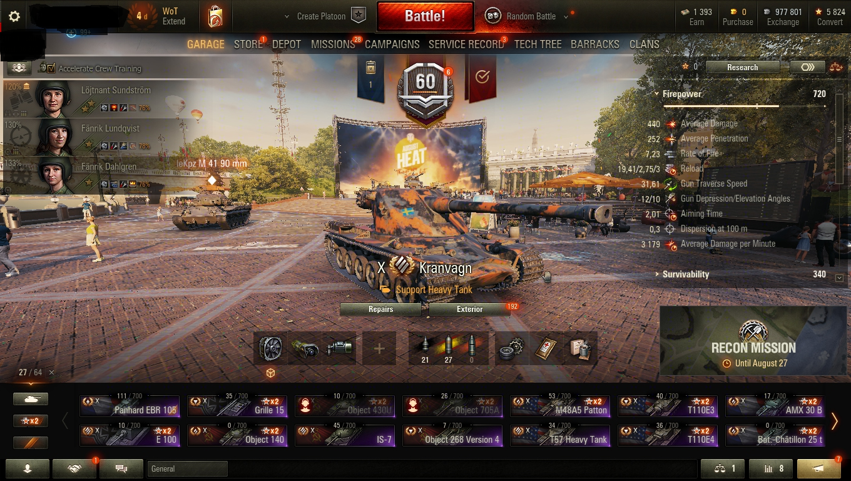Open the chat channels speech bubble icon
This screenshot has width=851, height=481.
[121, 468]
